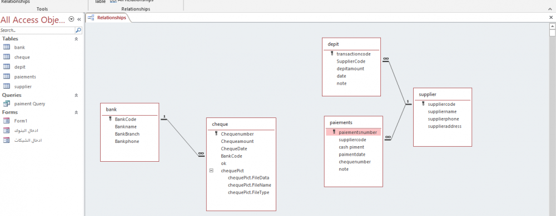Select the paimentdate field
Image resolution: width=556 pixels, height=216 pixels.
point(352,155)
